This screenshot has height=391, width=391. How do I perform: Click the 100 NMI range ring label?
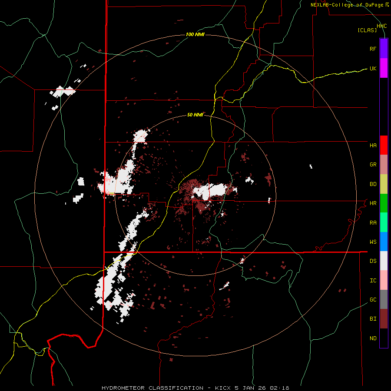195,34
